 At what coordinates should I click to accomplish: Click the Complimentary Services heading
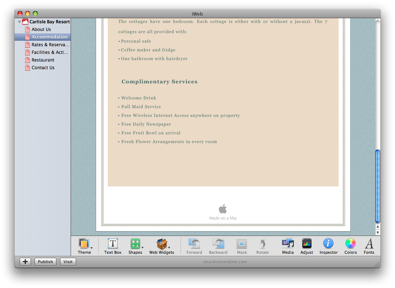coord(159,82)
